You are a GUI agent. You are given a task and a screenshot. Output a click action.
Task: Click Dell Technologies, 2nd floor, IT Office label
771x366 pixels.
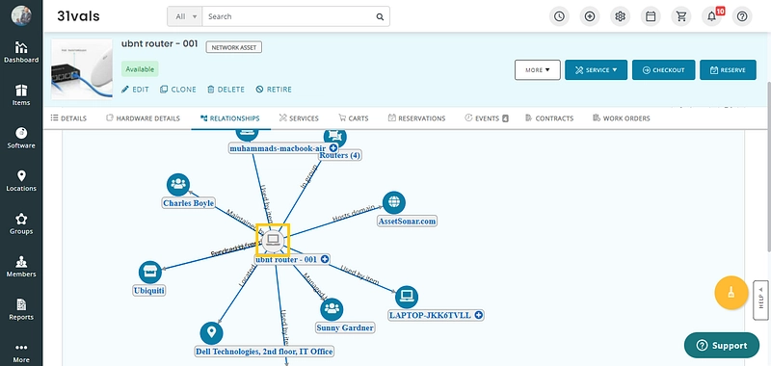click(x=264, y=352)
